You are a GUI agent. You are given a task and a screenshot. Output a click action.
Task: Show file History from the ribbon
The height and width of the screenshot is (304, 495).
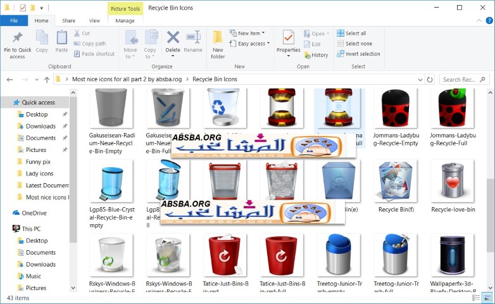[316, 55]
